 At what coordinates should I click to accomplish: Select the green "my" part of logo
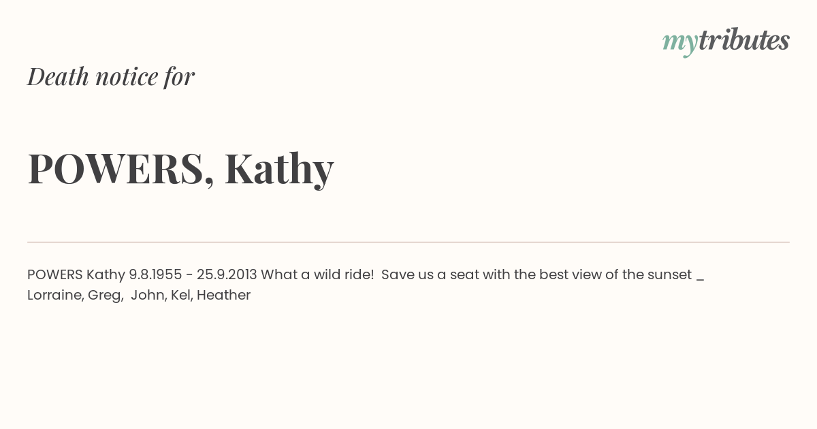click(680, 44)
